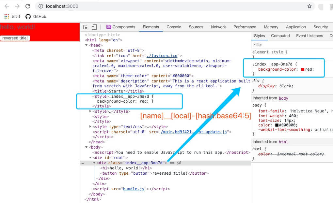
Task: Open the Sources tab
Action: 196,27
